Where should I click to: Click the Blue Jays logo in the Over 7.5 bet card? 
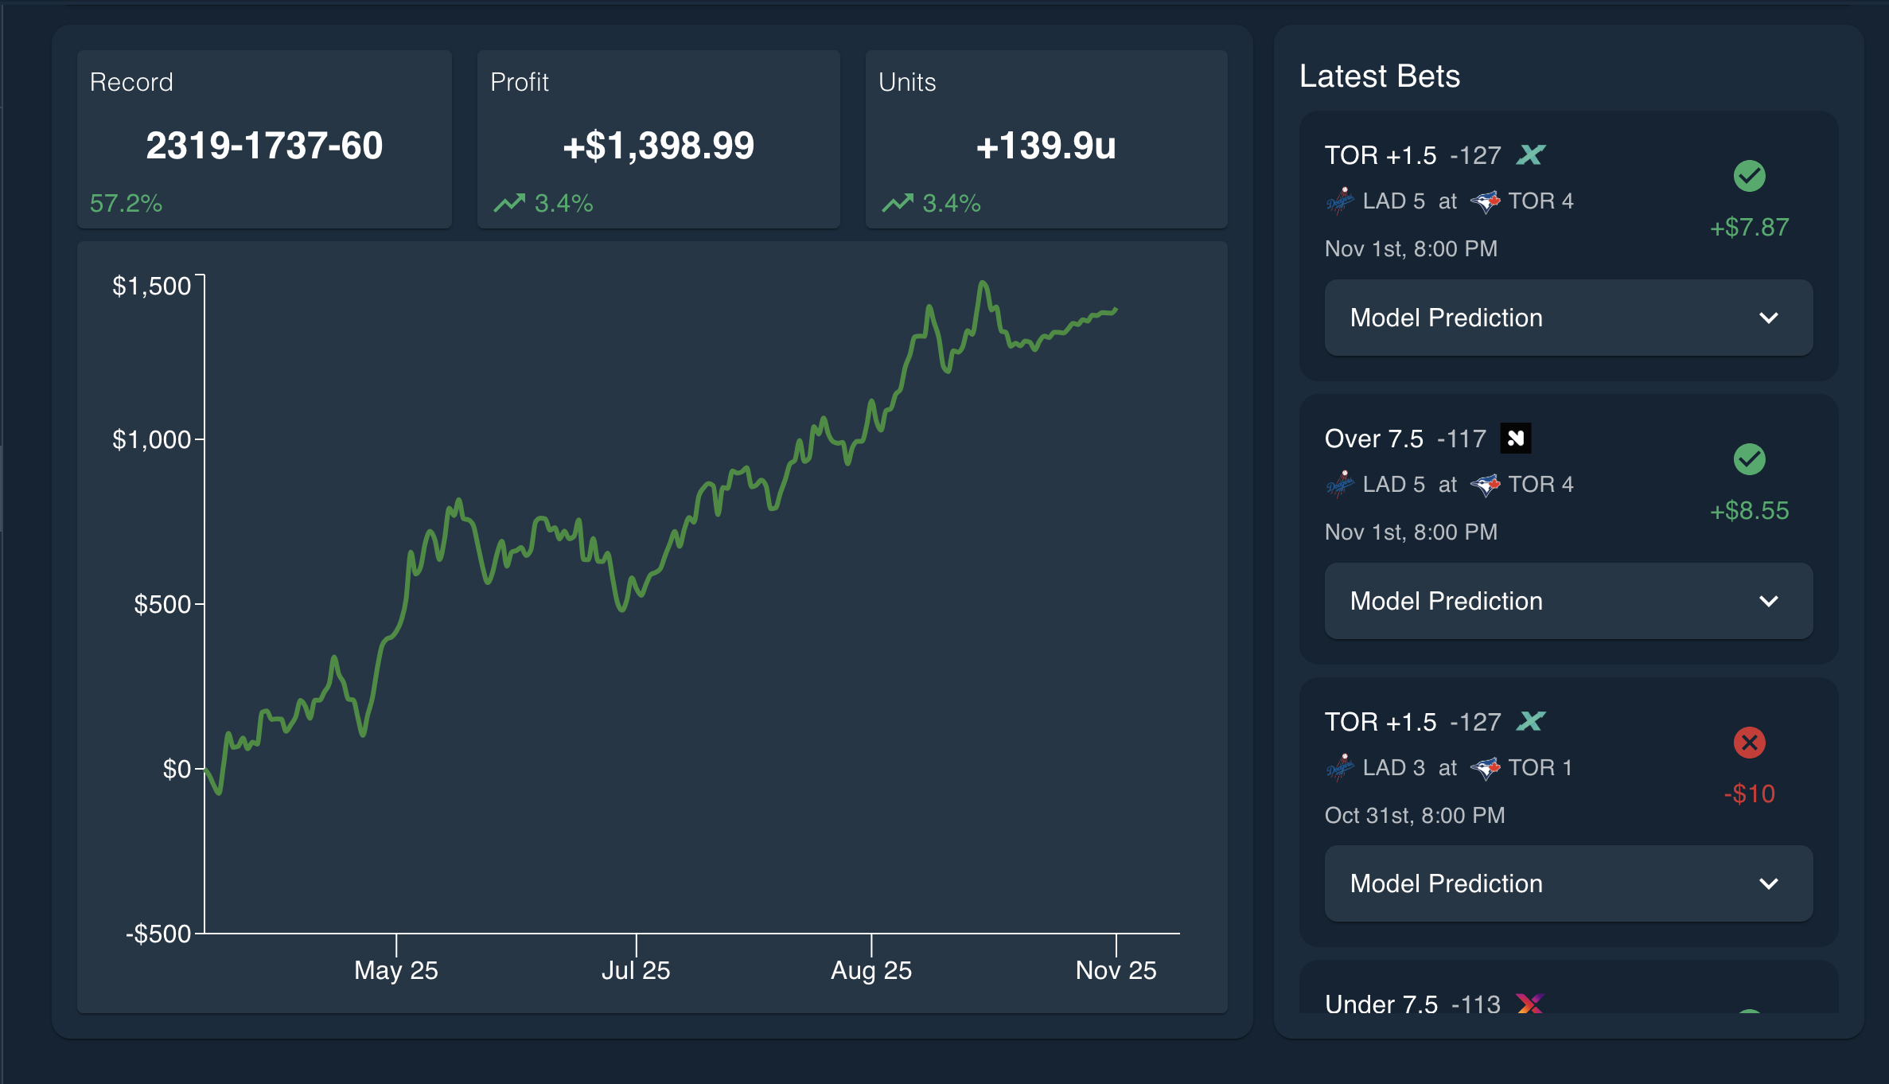click(1485, 485)
